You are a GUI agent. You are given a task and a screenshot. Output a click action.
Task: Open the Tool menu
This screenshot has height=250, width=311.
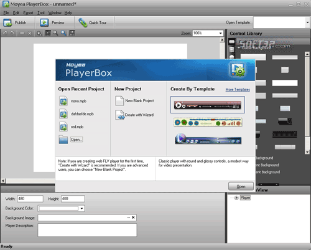point(41,13)
